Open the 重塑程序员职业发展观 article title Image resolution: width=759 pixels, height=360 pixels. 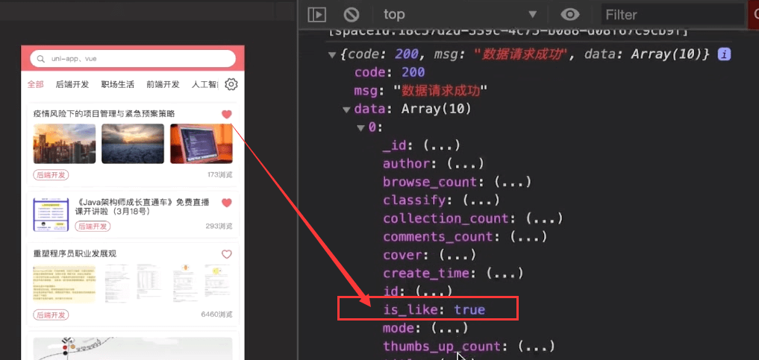75,254
